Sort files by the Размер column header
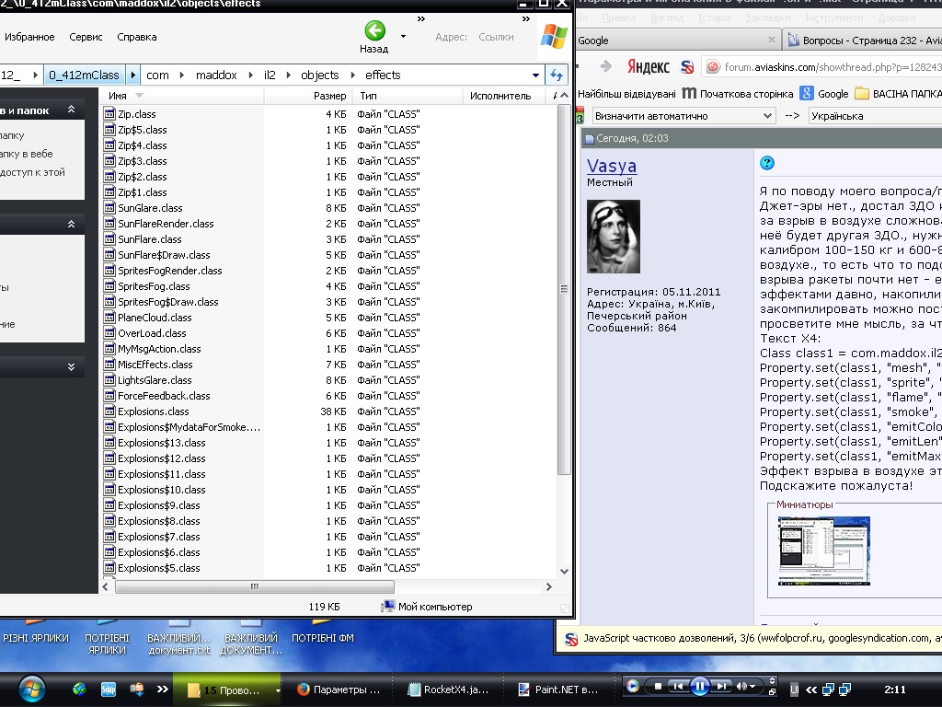Screen dimensions: 942x707 (x=329, y=96)
